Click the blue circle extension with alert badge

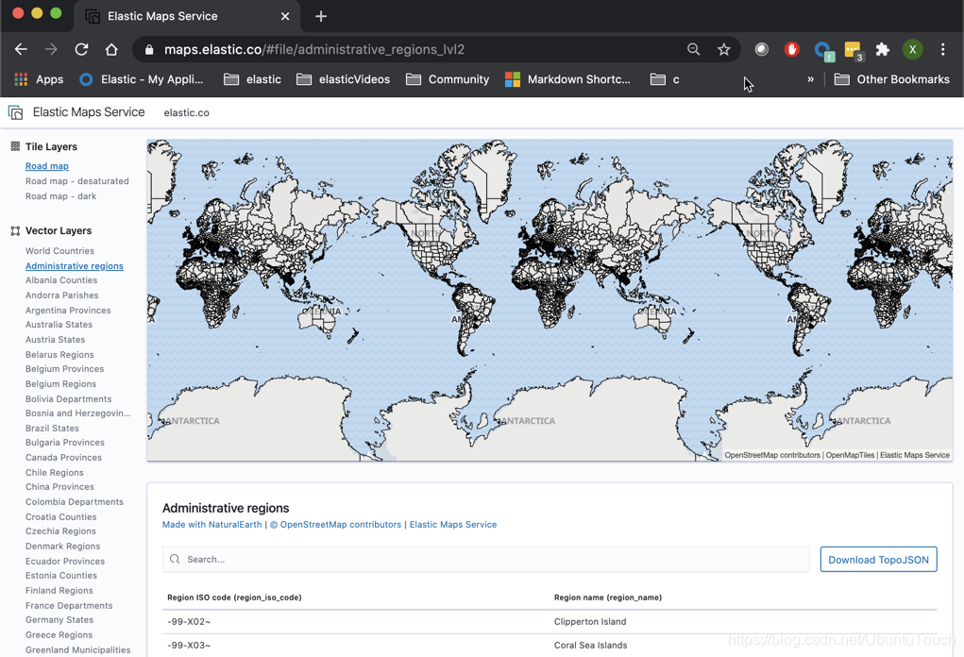point(823,50)
